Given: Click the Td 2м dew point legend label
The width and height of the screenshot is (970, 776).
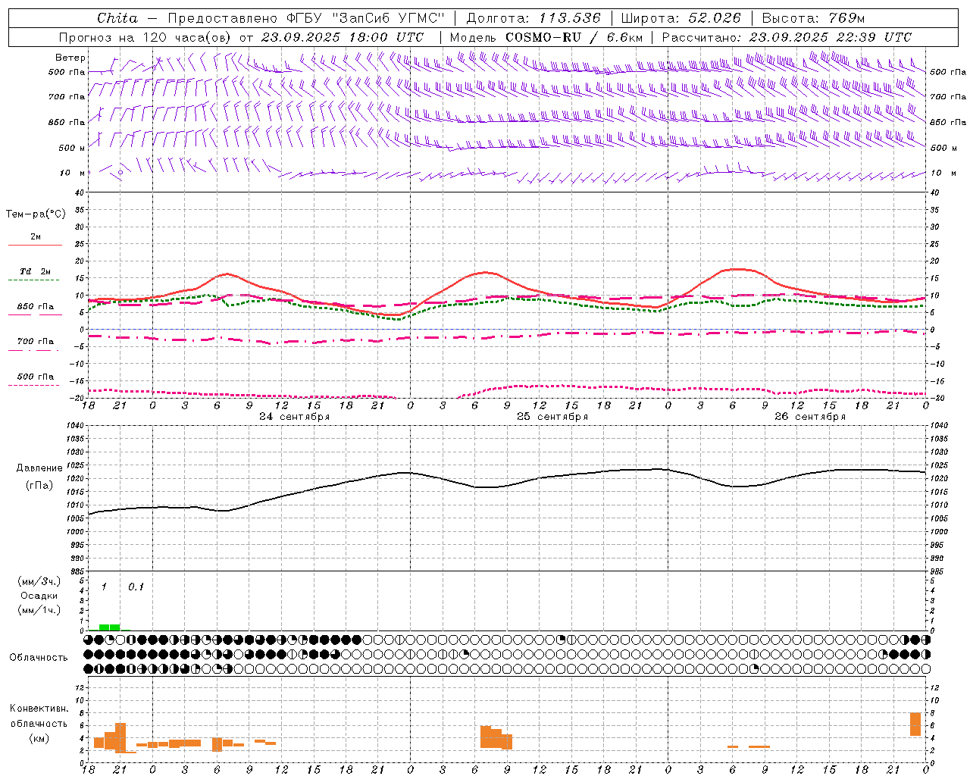Looking at the screenshot, I should coord(35,271).
